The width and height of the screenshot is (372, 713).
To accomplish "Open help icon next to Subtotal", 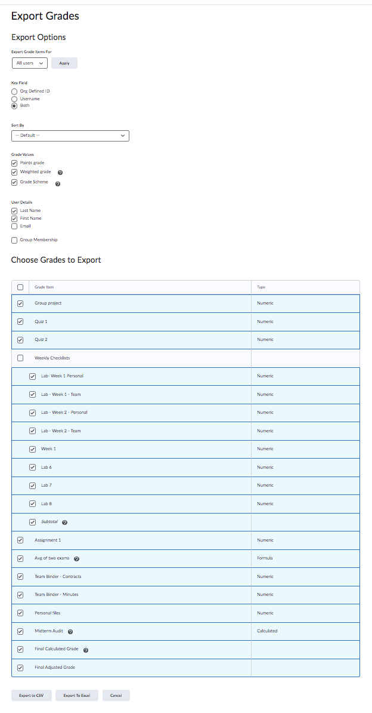I will (x=64, y=523).
